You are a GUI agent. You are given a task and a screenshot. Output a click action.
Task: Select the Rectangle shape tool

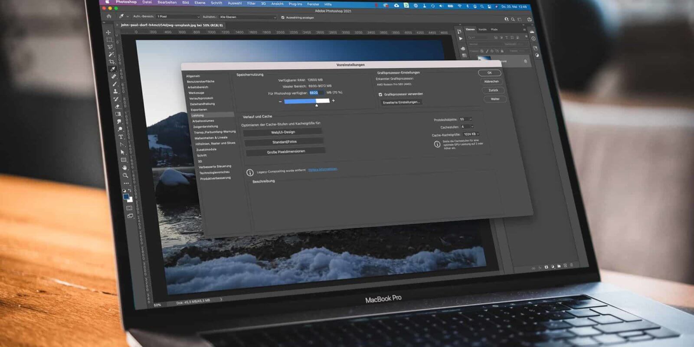click(x=124, y=160)
